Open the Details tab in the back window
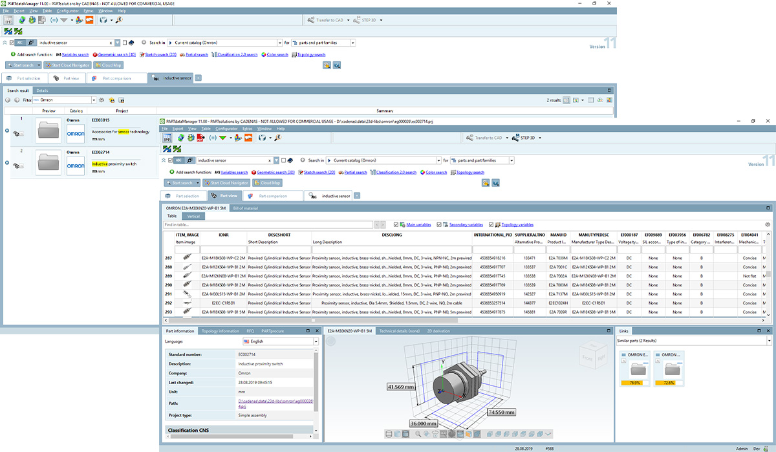The image size is (776, 452). pyautogui.click(x=42, y=91)
